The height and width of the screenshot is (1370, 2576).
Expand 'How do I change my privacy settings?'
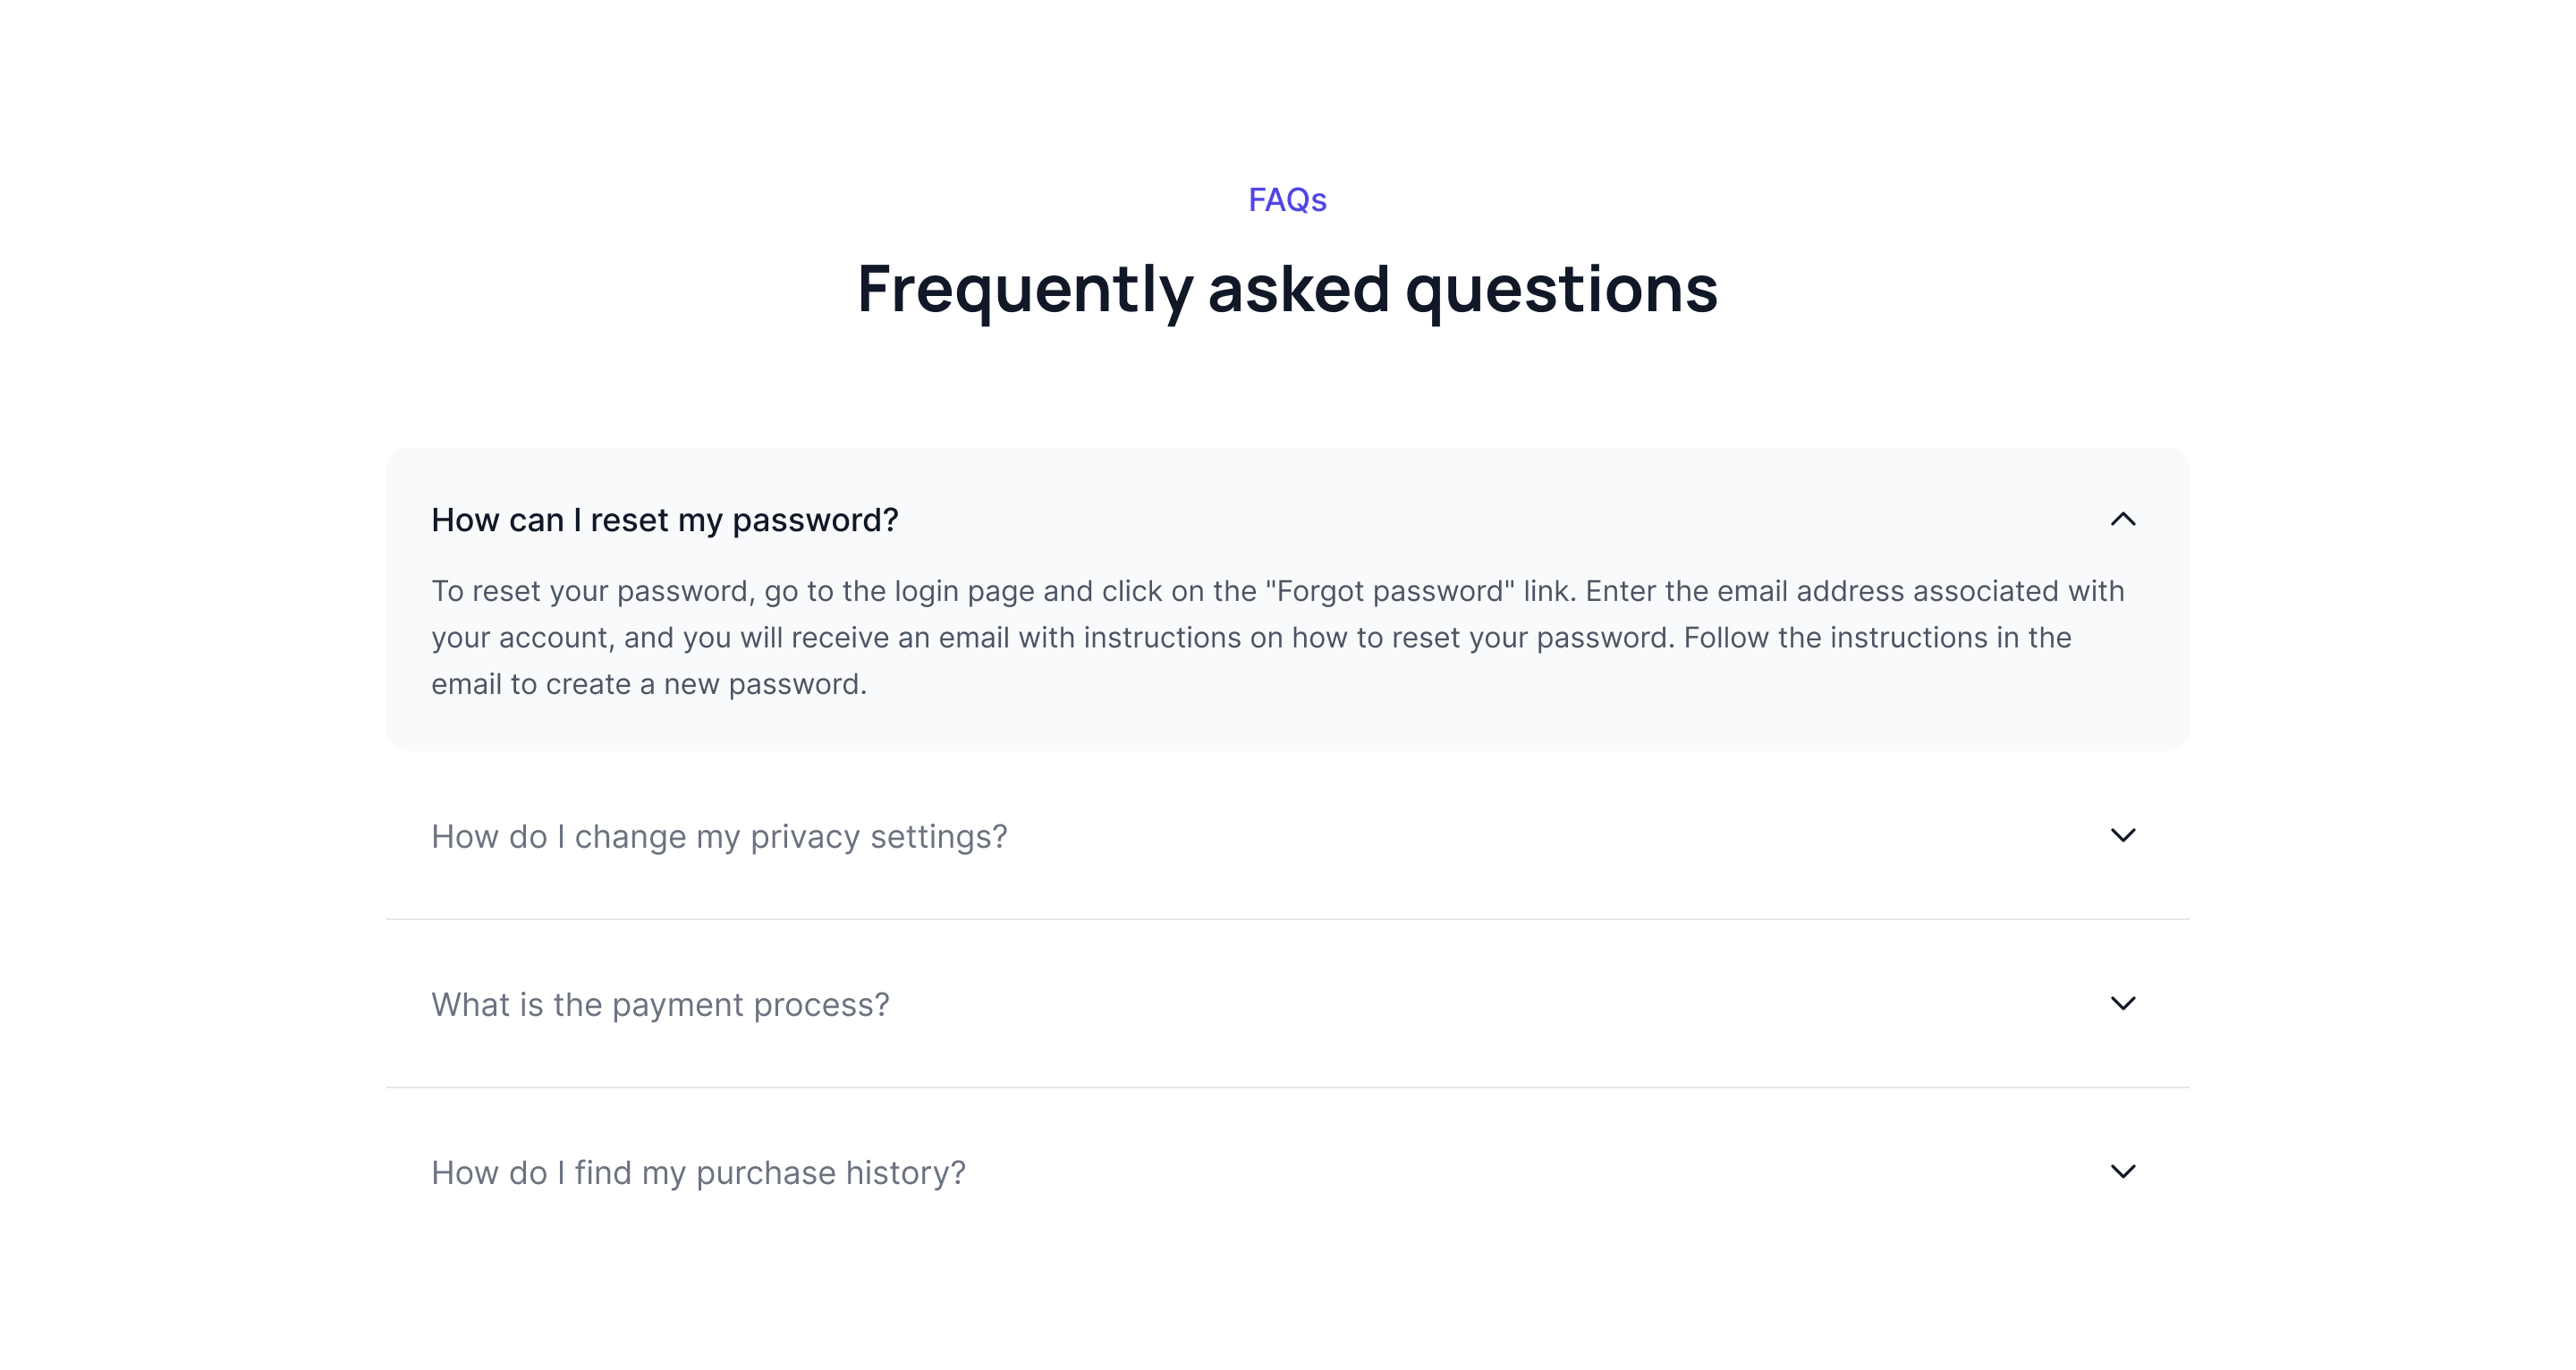pos(719,836)
